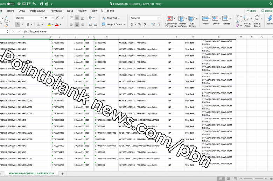This screenshot has width=273, height=181.
Task: Click the AutoSum sigma icon
Action: pos(238,17)
